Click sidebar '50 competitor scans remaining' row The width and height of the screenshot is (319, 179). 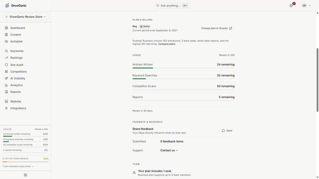pos(25,145)
